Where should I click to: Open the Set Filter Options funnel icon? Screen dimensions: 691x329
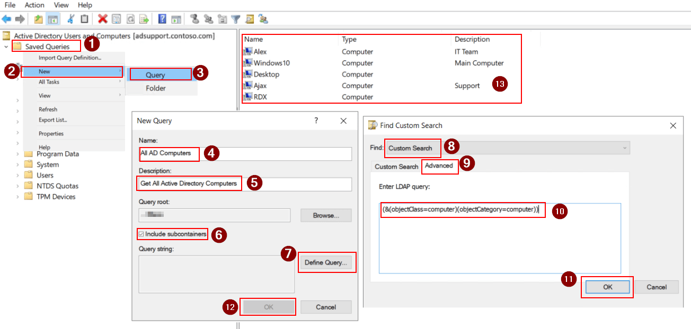coord(236,19)
